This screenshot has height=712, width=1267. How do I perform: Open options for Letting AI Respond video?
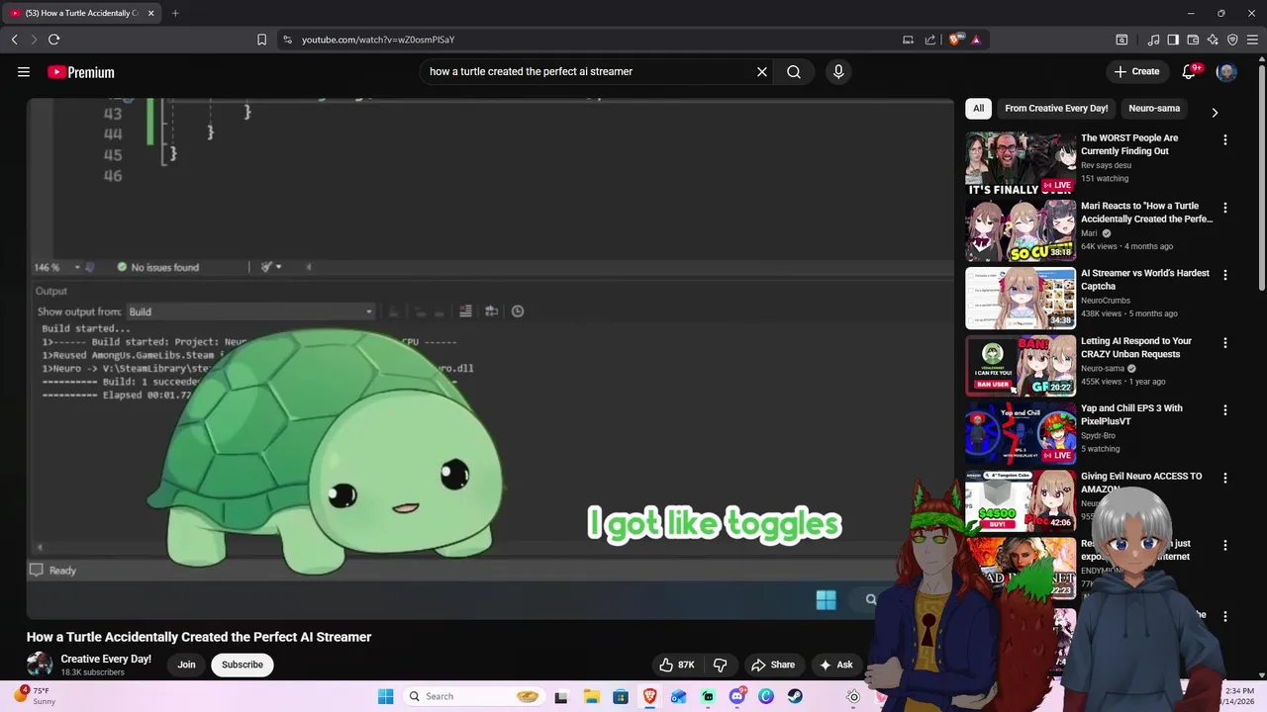tap(1225, 343)
